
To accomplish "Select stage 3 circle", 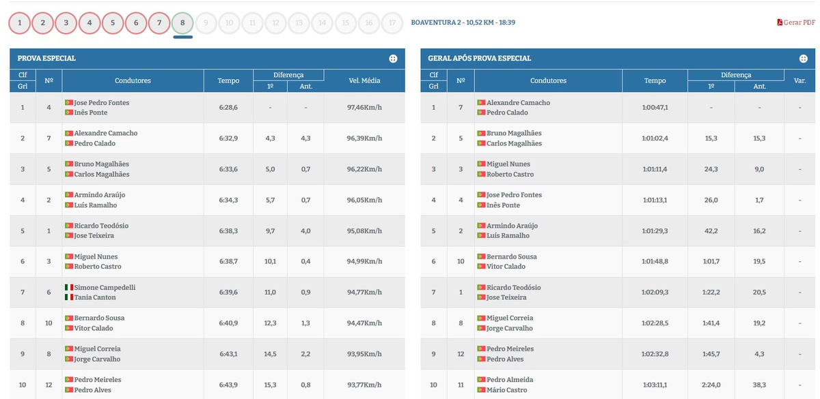I will [x=66, y=23].
